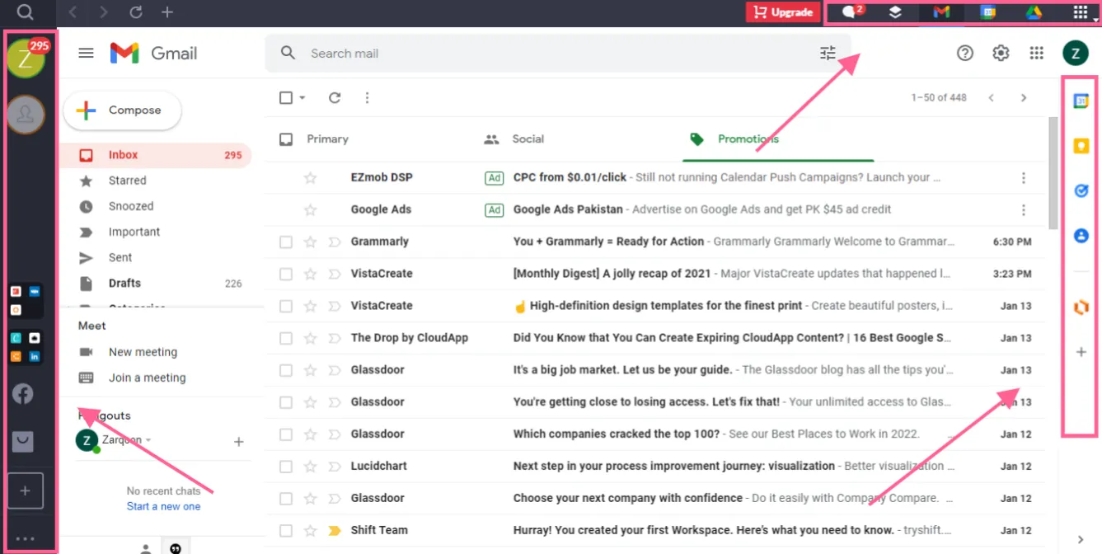Open the Gmail support help icon
Screen dimensions: 1102x554
pyautogui.click(x=965, y=54)
